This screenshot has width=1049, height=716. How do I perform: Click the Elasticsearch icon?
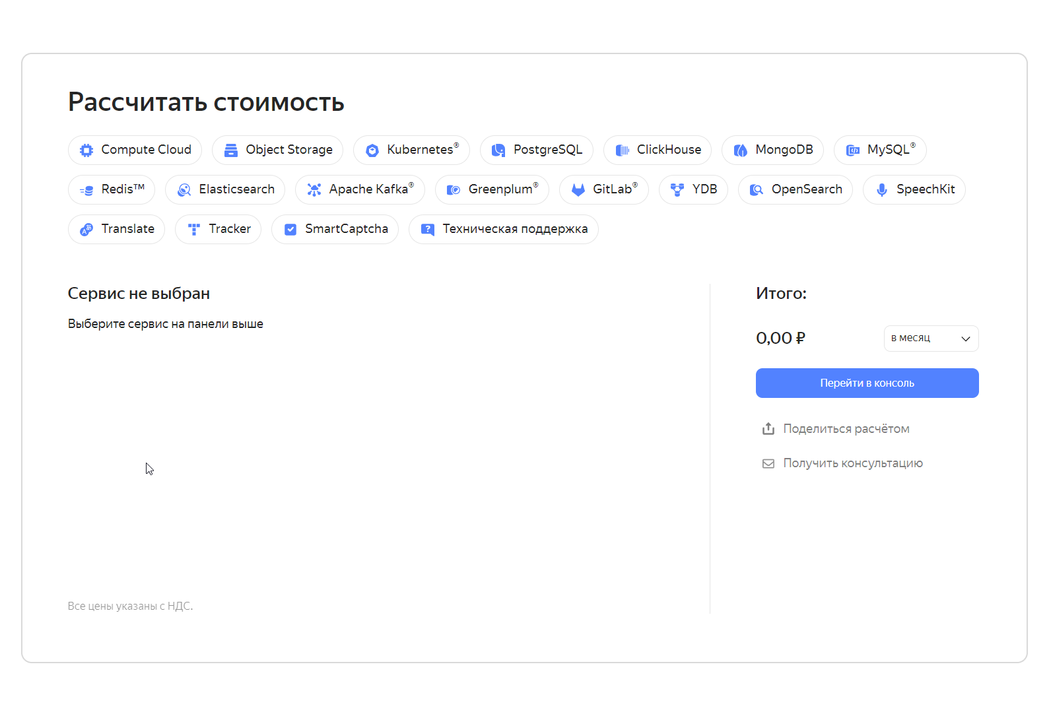(x=184, y=190)
